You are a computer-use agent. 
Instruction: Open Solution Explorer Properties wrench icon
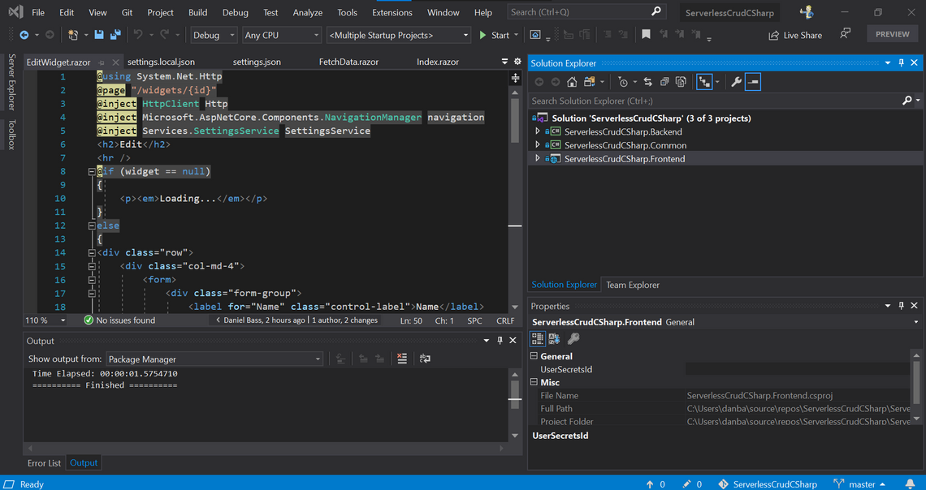pyautogui.click(x=736, y=82)
